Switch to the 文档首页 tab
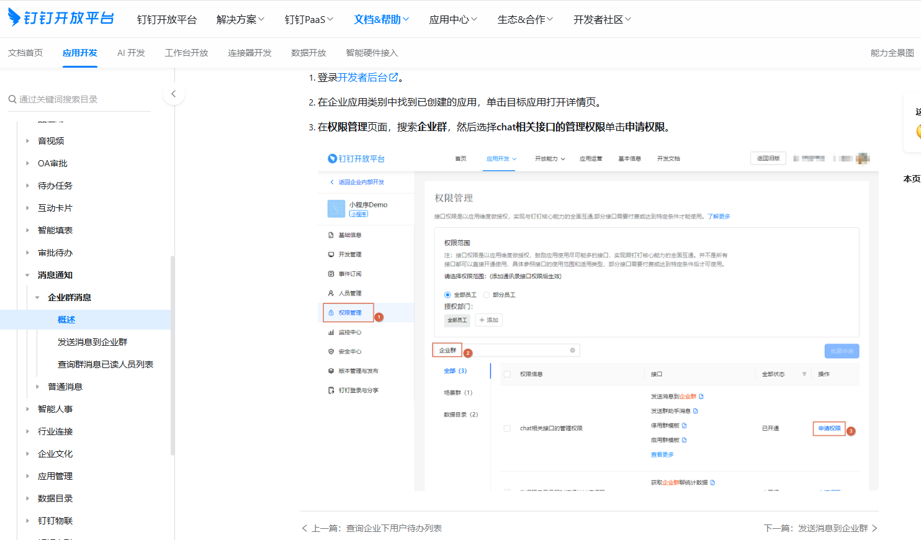921x540 pixels. (25, 53)
